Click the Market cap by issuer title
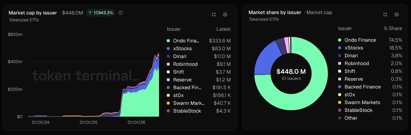This screenshot has height=135, width=411. pos(33,13)
